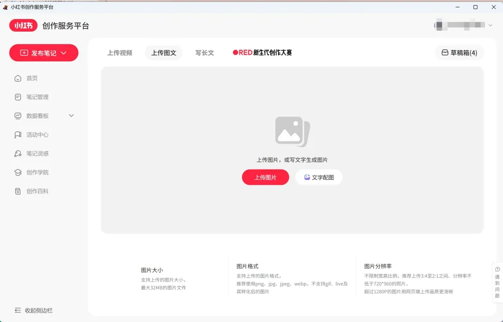Image resolution: width=503 pixels, height=322 pixels.
Task: Click the 创作服务平台 header title
Action: pyautogui.click(x=66, y=26)
